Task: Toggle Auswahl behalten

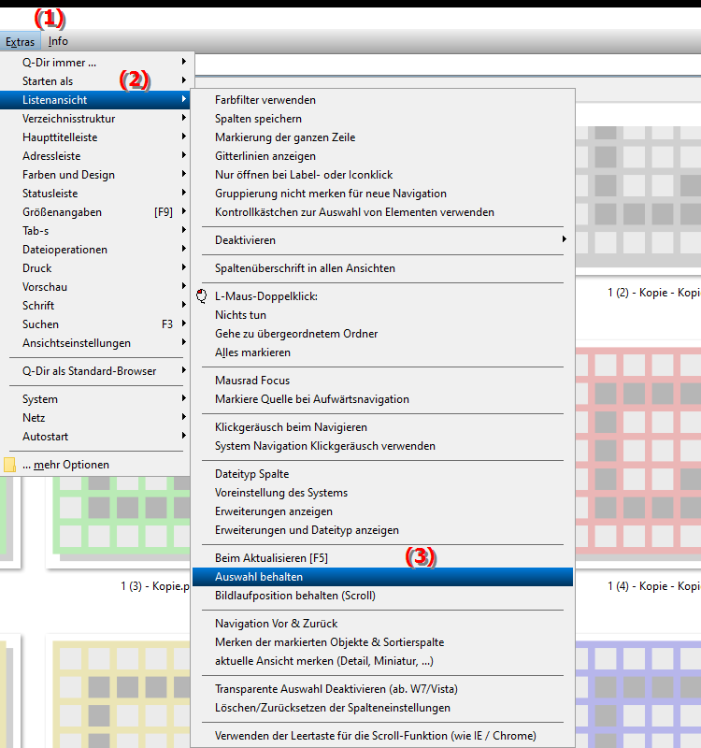Action: [382, 577]
